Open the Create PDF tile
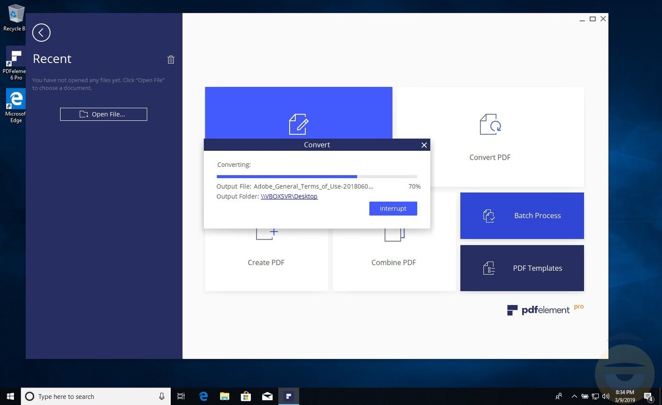The width and height of the screenshot is (662, 405). click(x=266, y=258)
